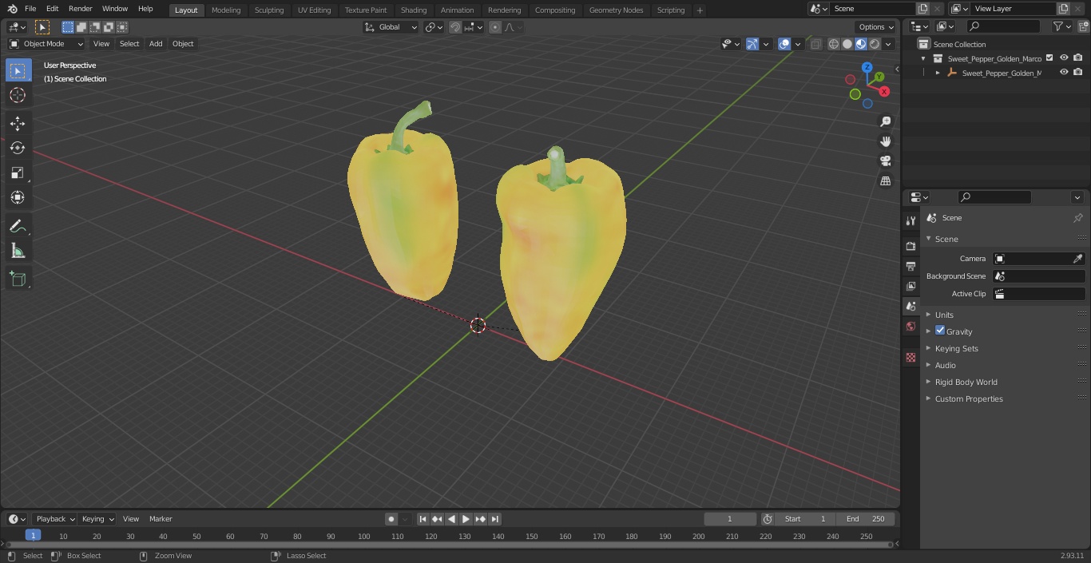Click the playhead marker at frame 1
The width and height of the screenshot is (1091, 563).
tap(33, 536)
